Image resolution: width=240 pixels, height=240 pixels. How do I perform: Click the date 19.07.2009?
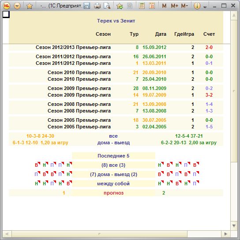154,95
